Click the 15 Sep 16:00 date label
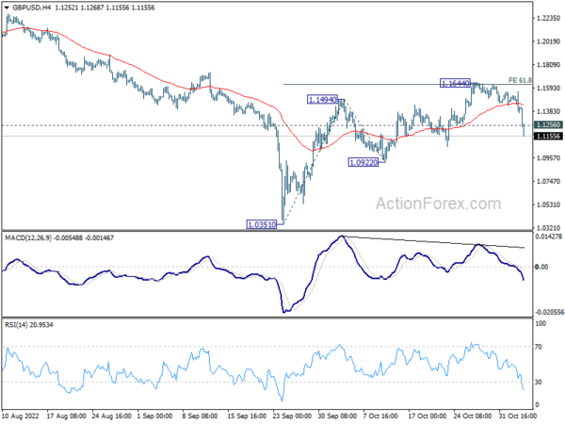565x424 pixels. click(247, 416)
